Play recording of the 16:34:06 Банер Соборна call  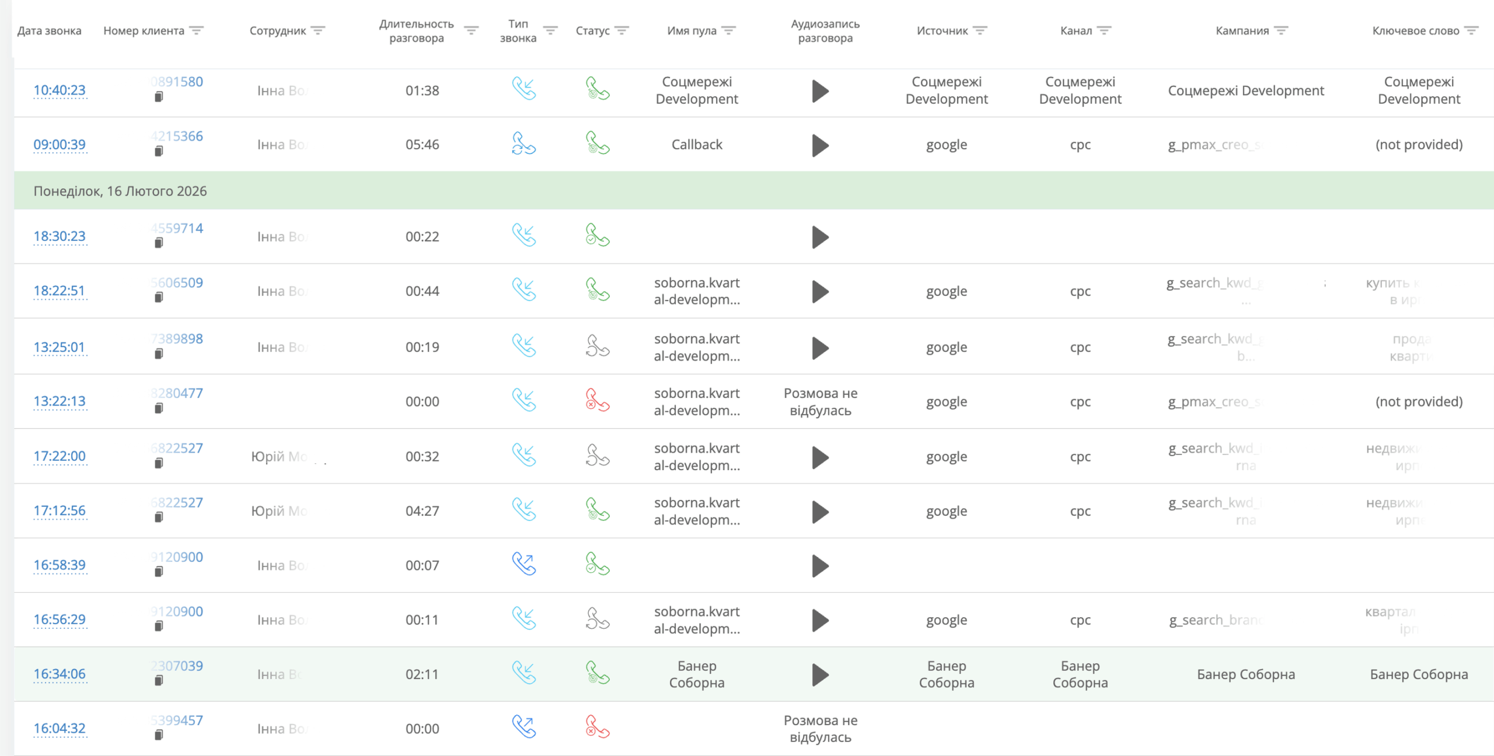(x=820, y=675)
